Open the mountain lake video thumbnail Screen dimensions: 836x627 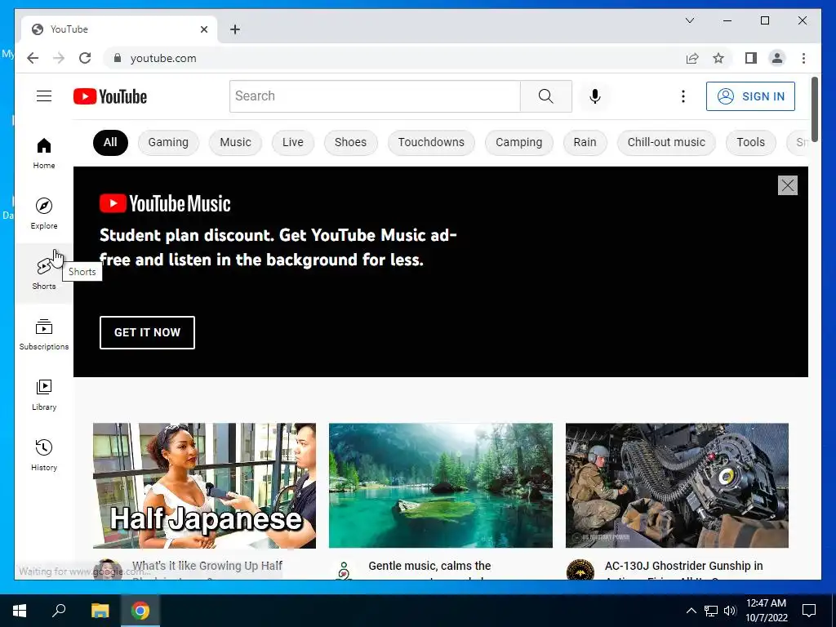click(441, 486)
